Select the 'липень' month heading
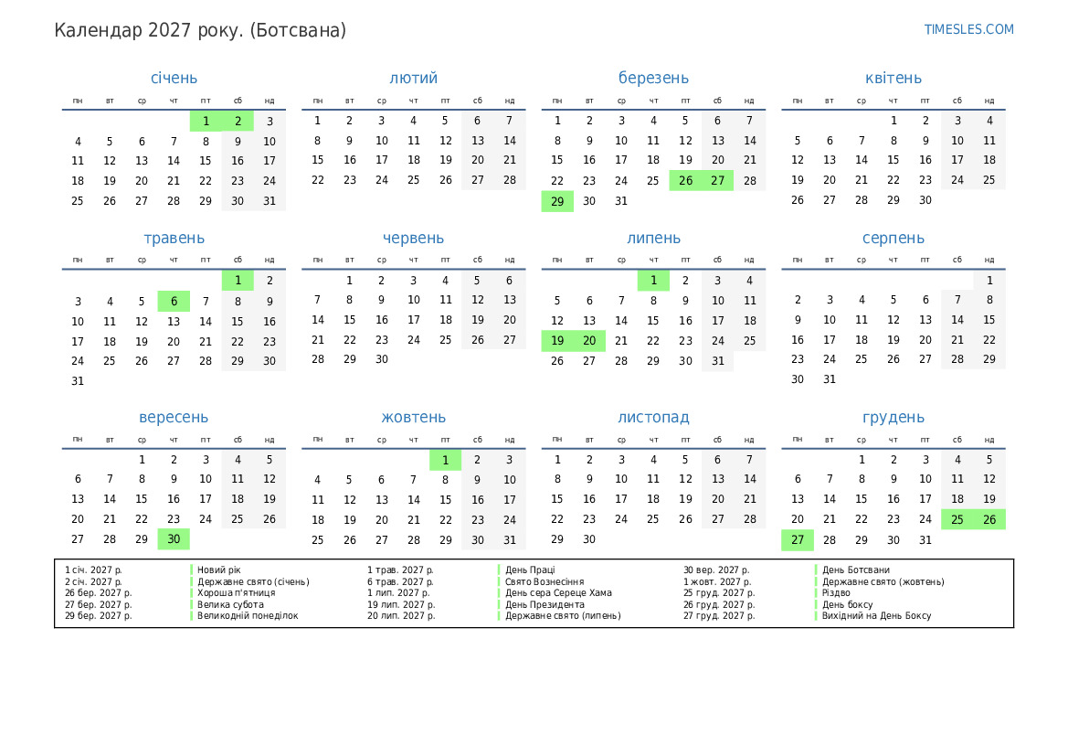This screenshot has width=1068, height=756. tap(653, 238)
